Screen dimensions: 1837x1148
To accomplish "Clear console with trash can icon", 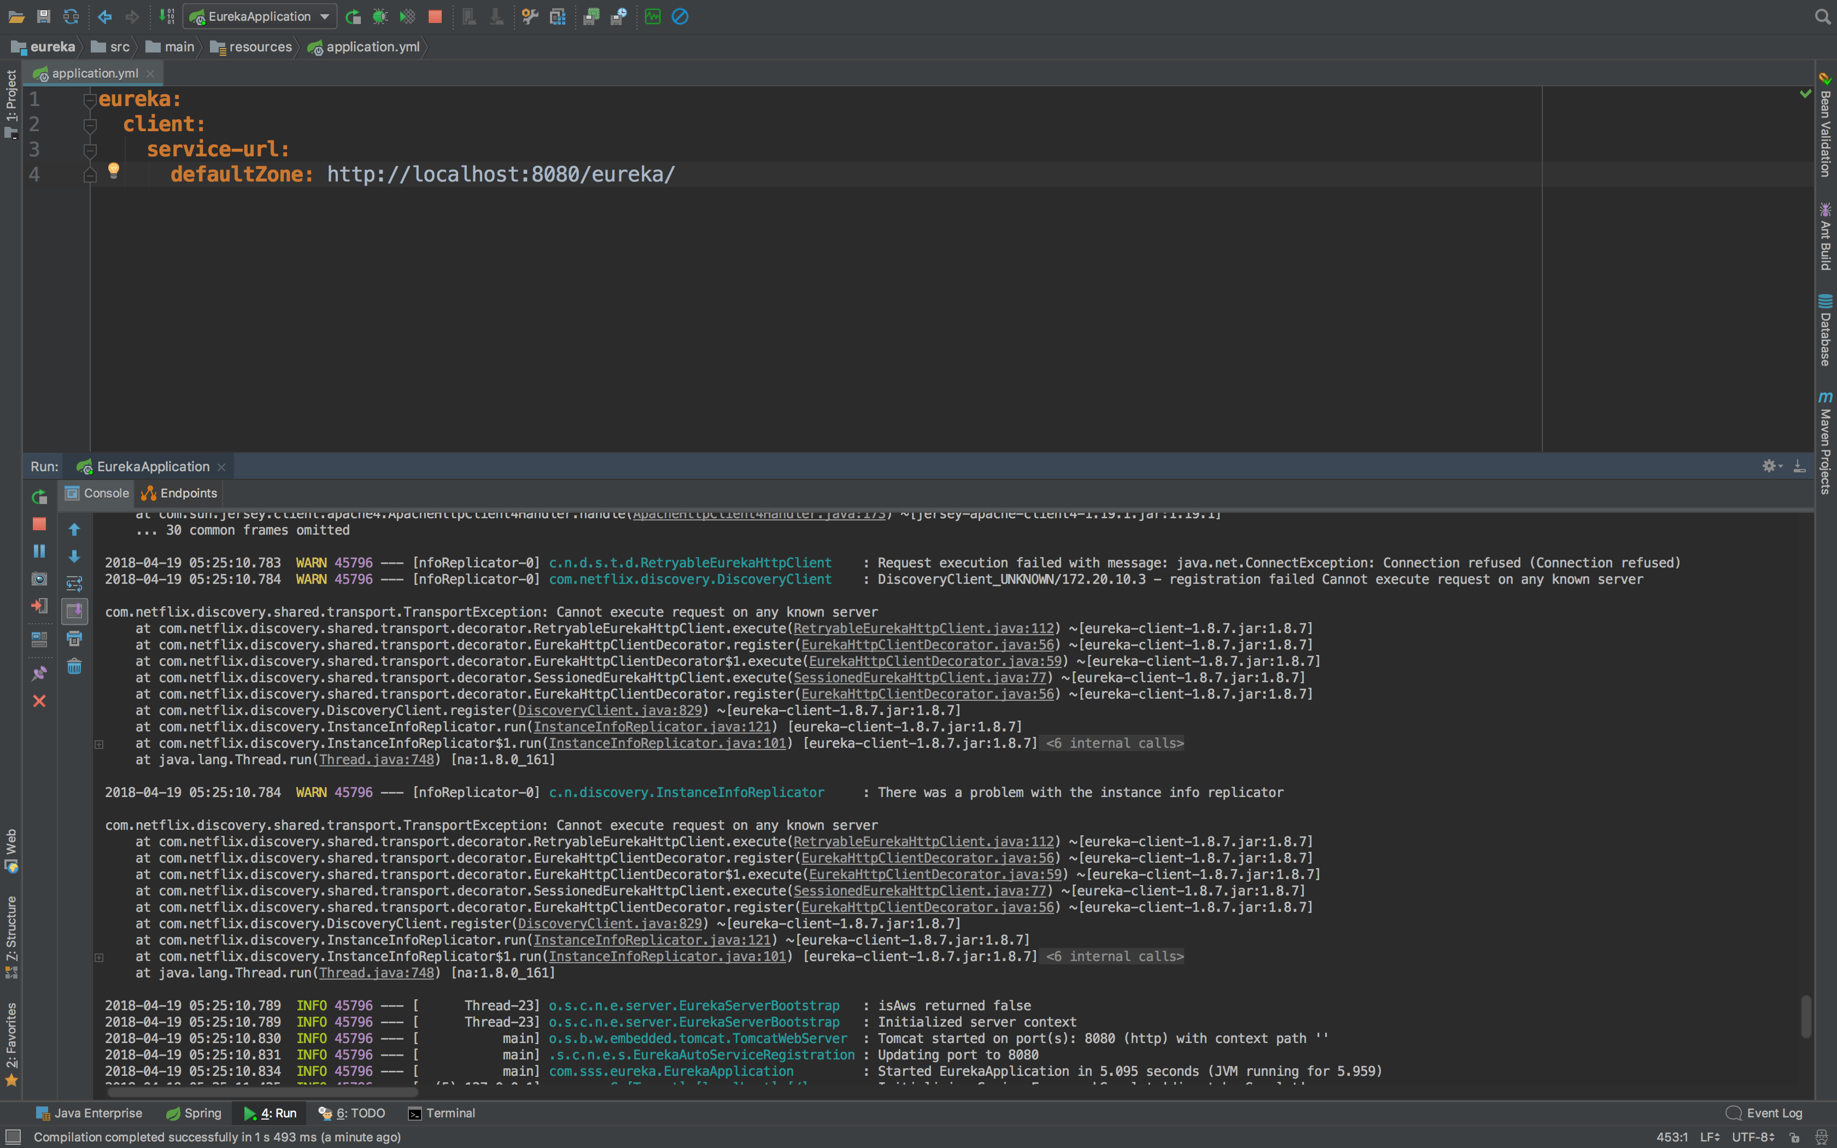I will [x=74, y=666].
